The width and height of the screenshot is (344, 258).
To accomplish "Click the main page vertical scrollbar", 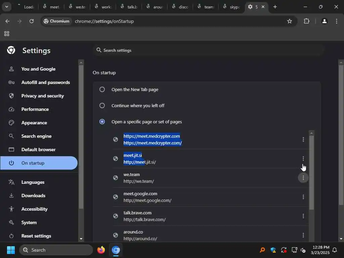I will [341, 135].
